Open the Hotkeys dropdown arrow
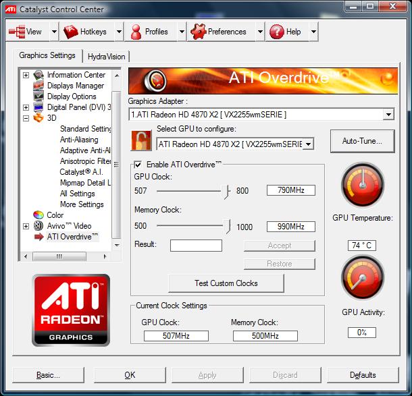Viewport: 412px width, 396px height. click(x=119, y=32)
